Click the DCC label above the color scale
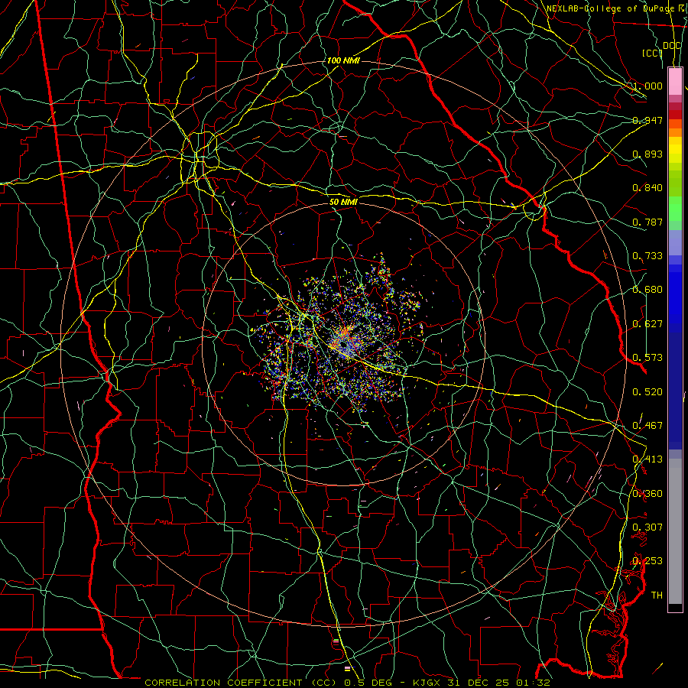688x688 pixels. click(671, 45)
